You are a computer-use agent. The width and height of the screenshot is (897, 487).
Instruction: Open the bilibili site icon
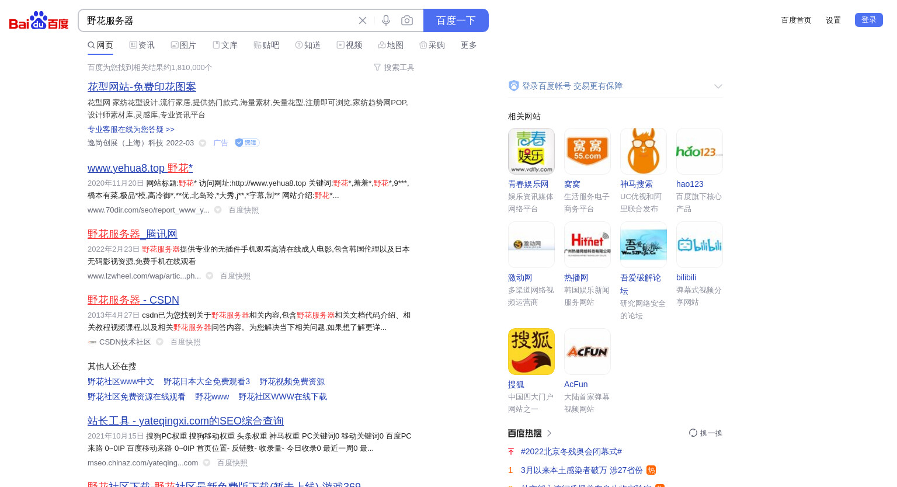click(x=700, y=245)
